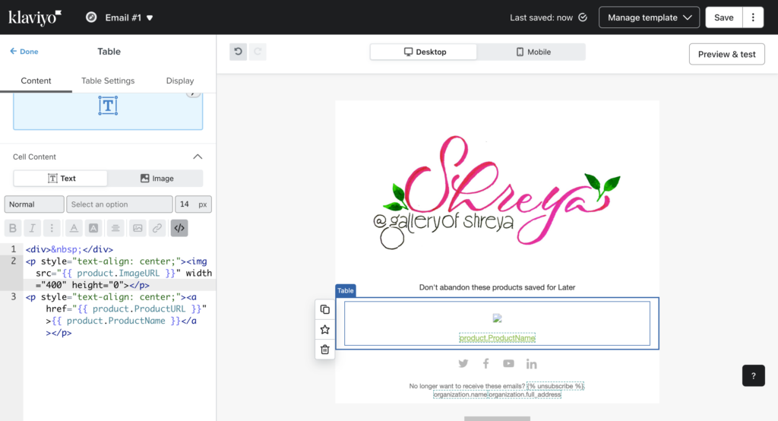Click the Shreya logo image in the email
The width and height of the screenshot is (778, 421).
click(497, 192)
